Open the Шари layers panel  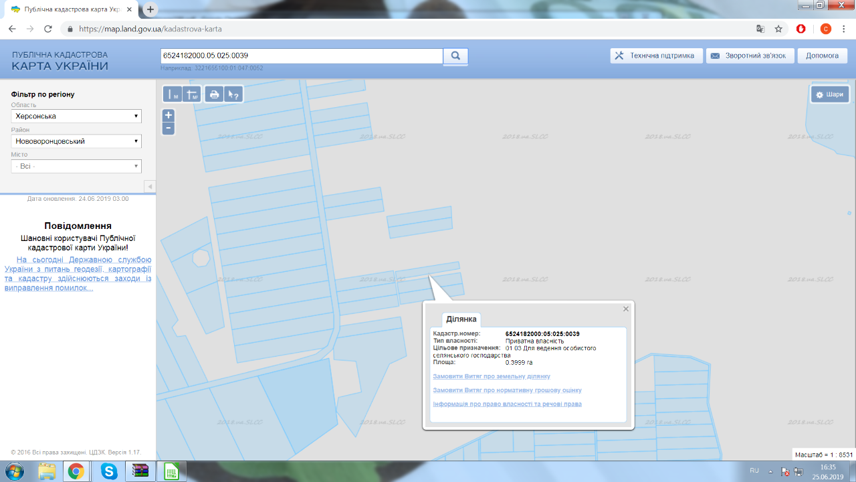[830, 94]
